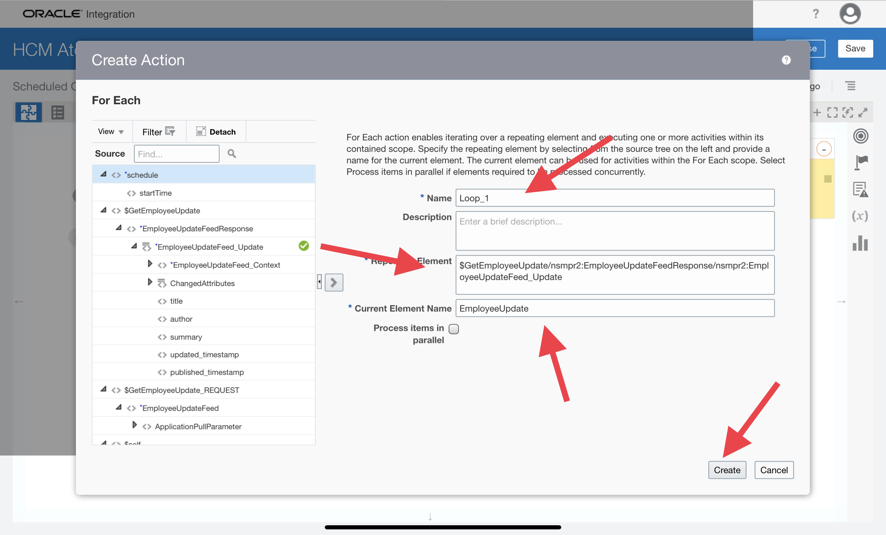Screen dimensions: 886x535
Task: Zoom the canvas with the plus icon
Action: pos(818,112)
